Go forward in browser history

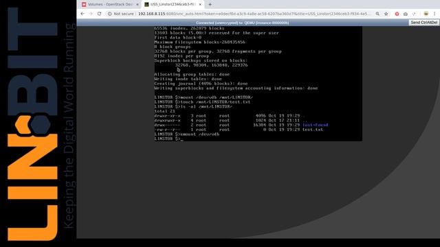(91, 14)
